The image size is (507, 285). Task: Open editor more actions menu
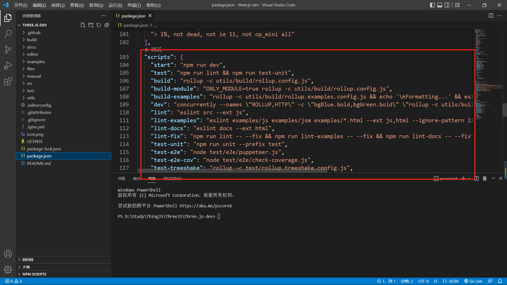point(499,16)
